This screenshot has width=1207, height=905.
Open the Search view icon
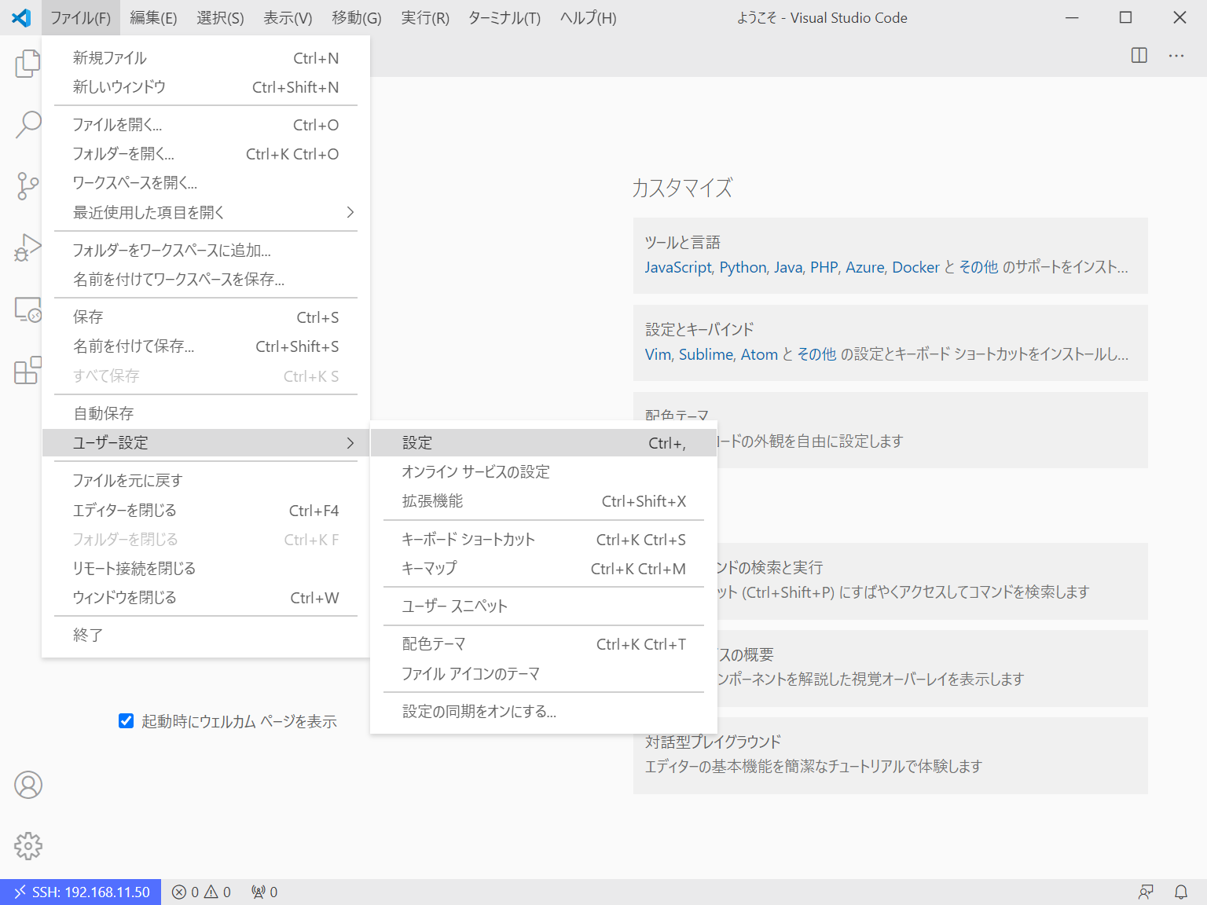28,124
